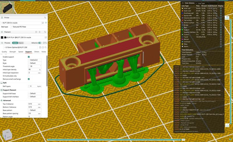Switch to the Quality tab
Screen dimensions: 233x142
pos(4,52)
